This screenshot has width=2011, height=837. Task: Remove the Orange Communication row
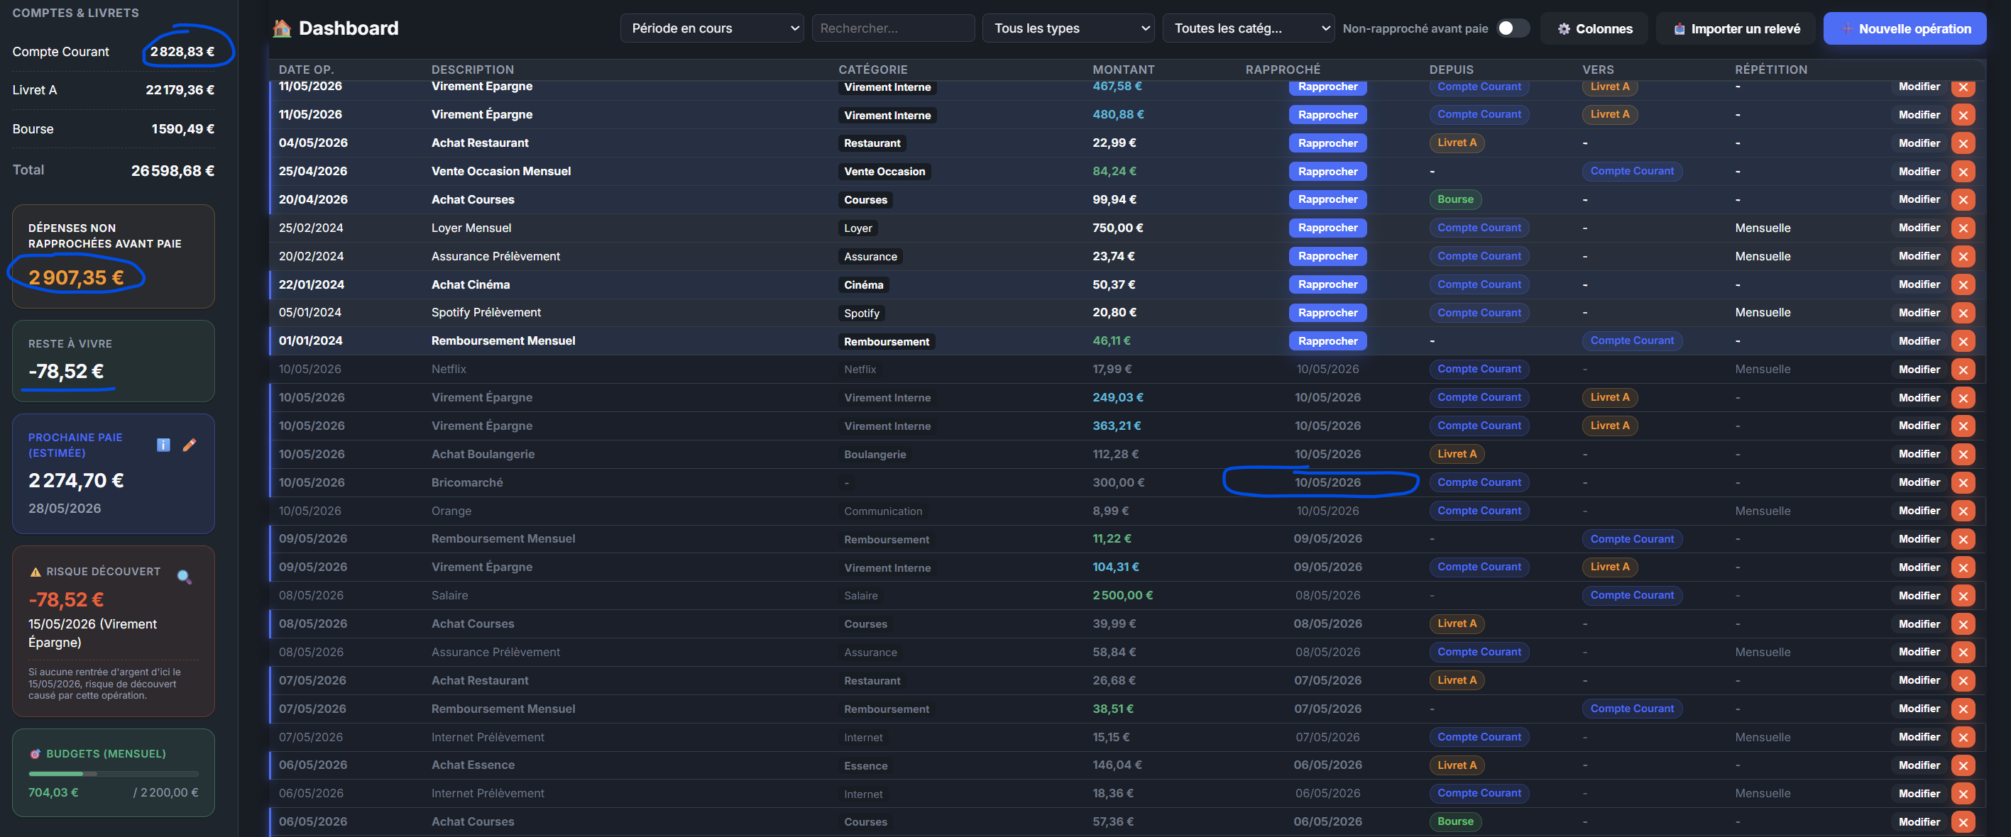point(1963,511)
